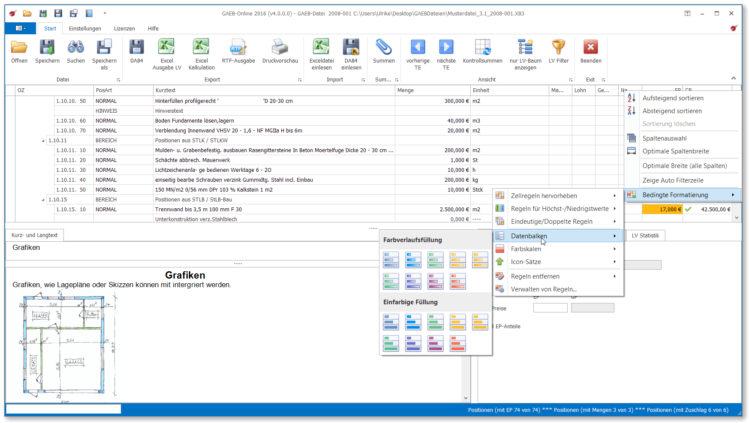Select Verwalten von Regeln… entry
The image size is (749, 423).
coord(543,289)
